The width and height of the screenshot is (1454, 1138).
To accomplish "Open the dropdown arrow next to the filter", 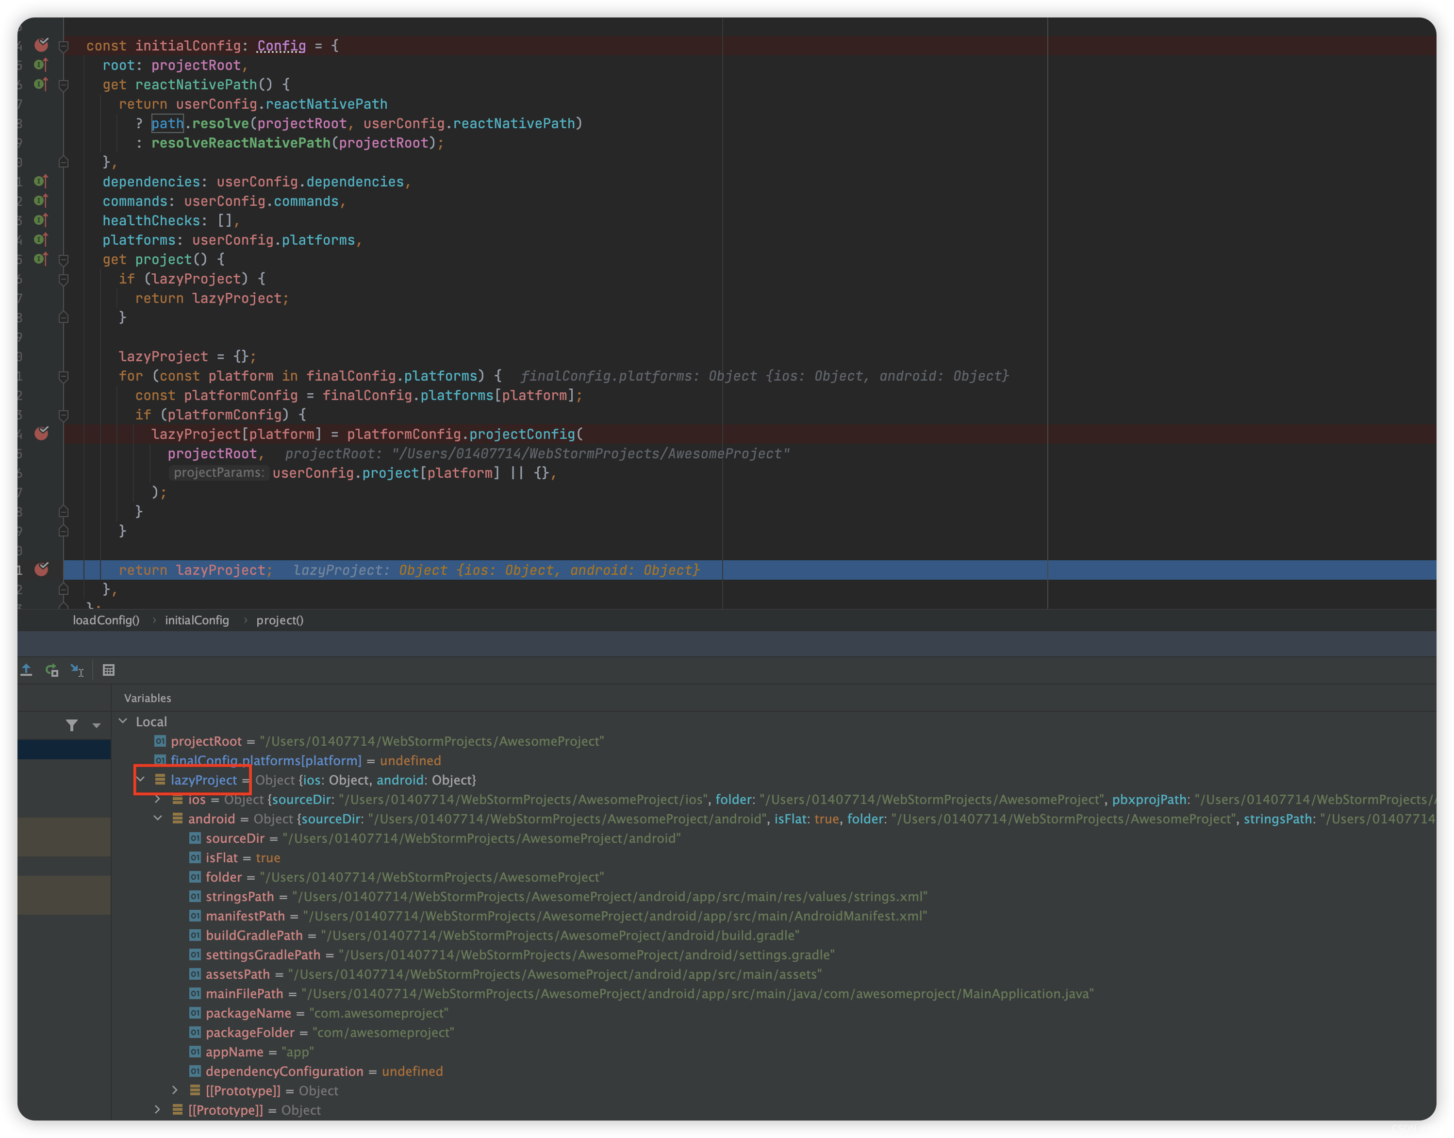I will coord(97,726).
